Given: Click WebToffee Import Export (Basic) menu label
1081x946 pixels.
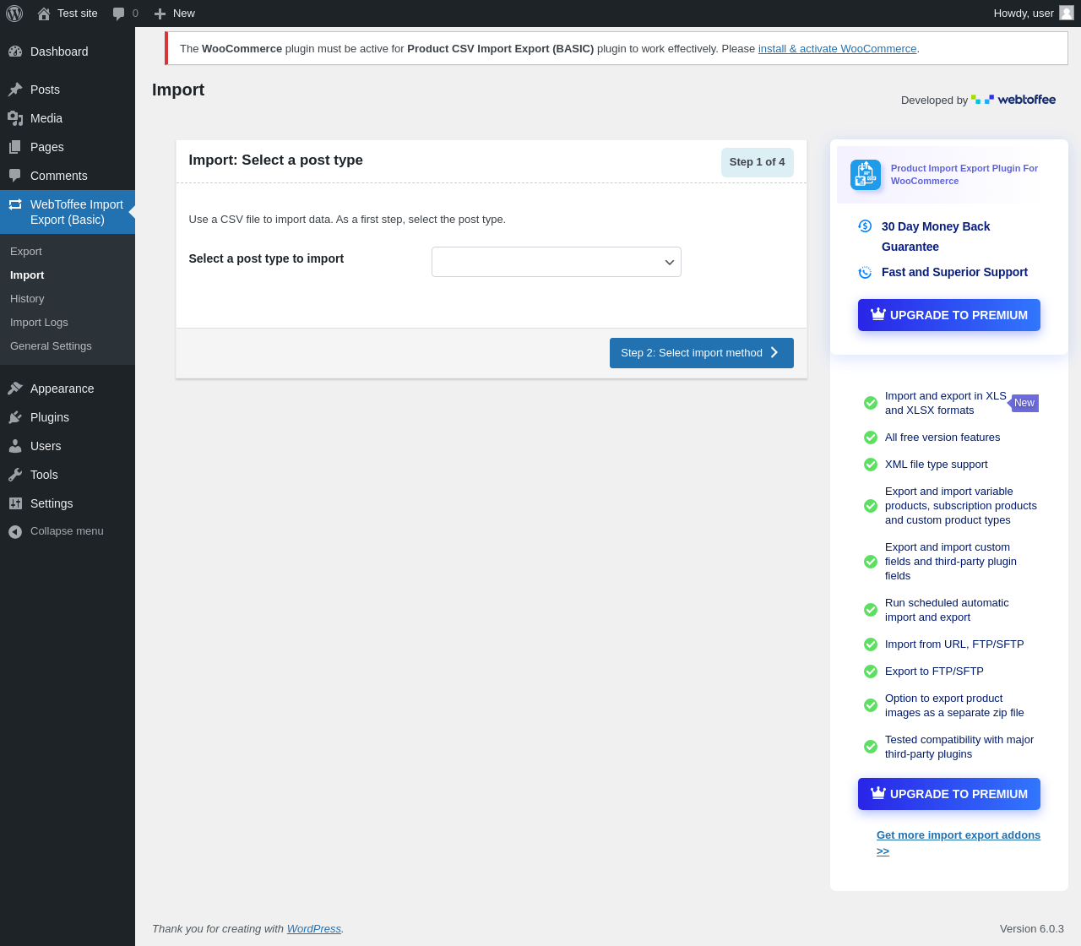Looking at the screenshot, I should 77,212.
